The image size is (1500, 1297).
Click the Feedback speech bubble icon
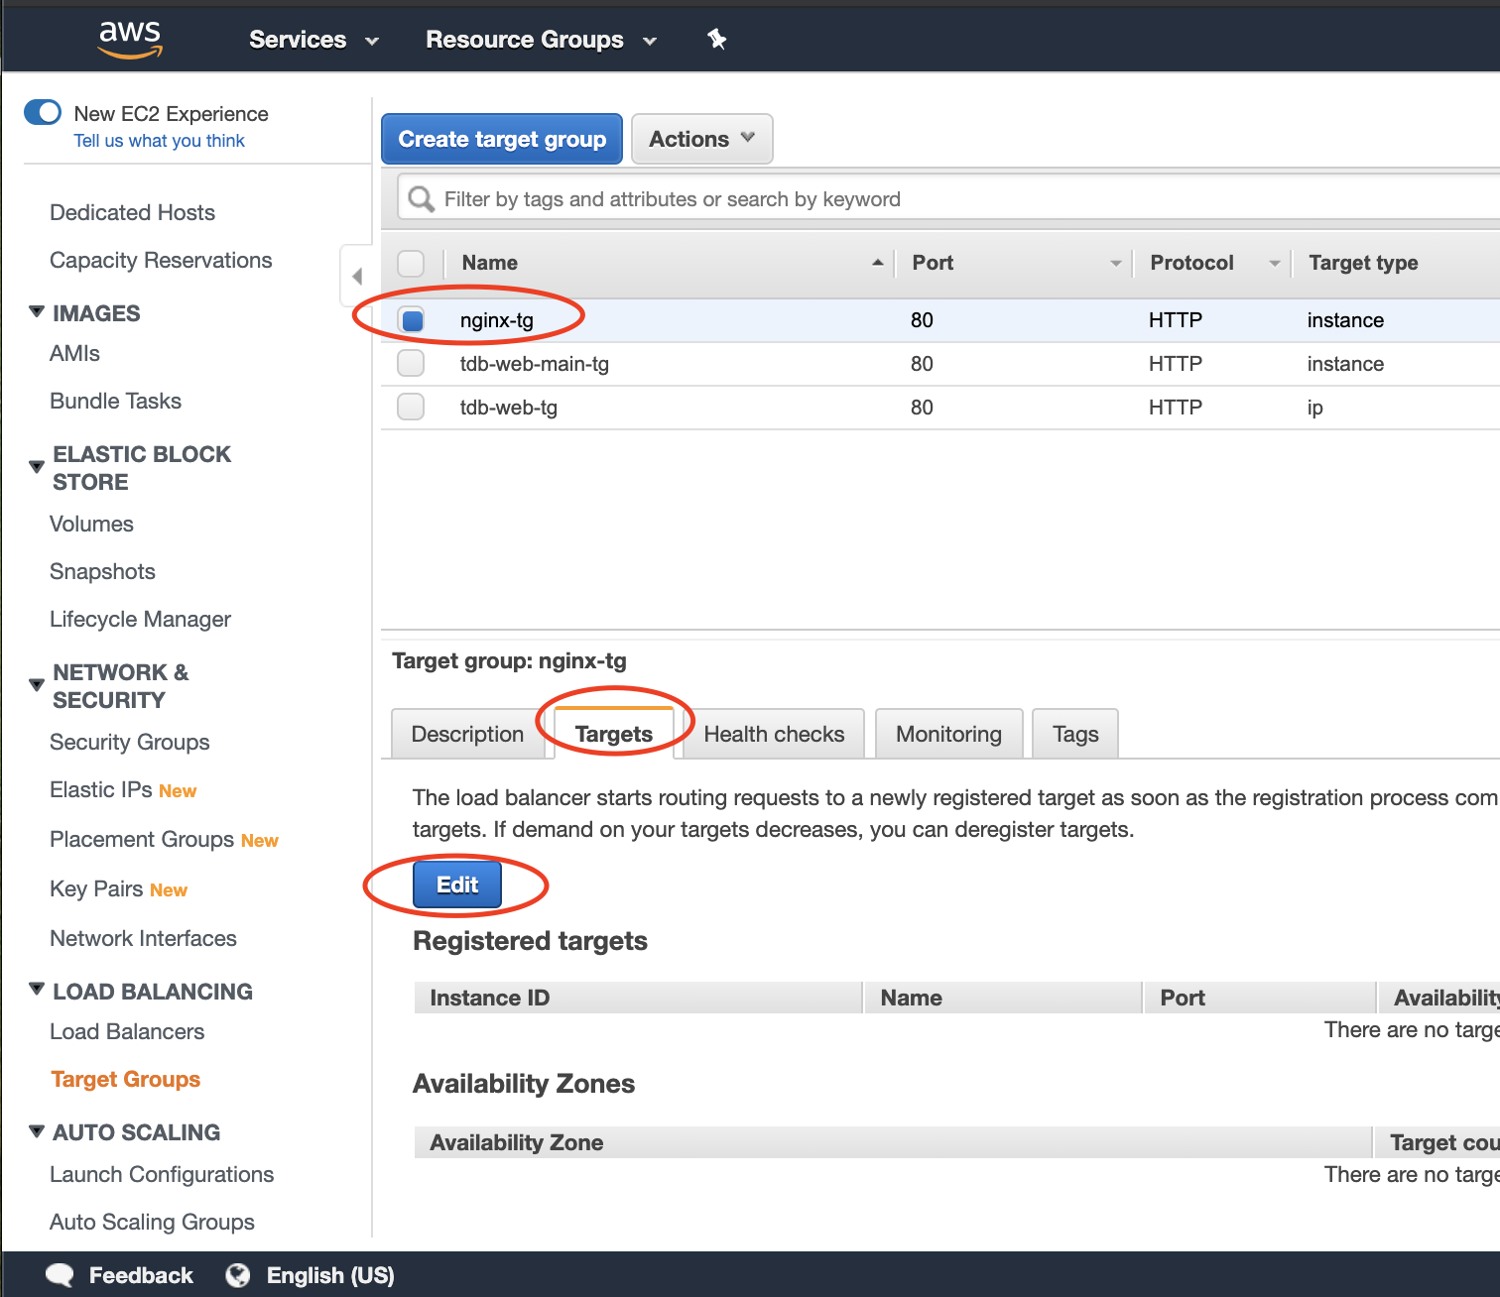pos(61,1275)
